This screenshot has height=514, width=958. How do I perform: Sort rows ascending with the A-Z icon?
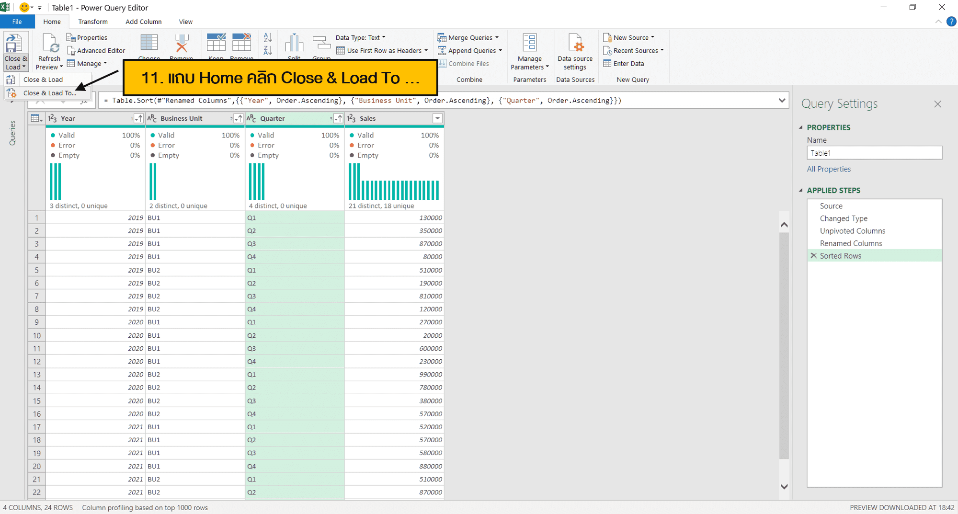[x=267, y=37]
